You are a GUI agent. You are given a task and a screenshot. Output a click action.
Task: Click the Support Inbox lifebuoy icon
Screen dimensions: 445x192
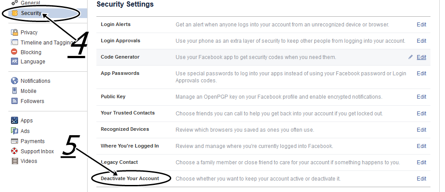click(x=15, y=151)
